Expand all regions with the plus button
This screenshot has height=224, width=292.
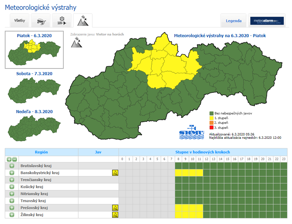click(x=9, y=159)
